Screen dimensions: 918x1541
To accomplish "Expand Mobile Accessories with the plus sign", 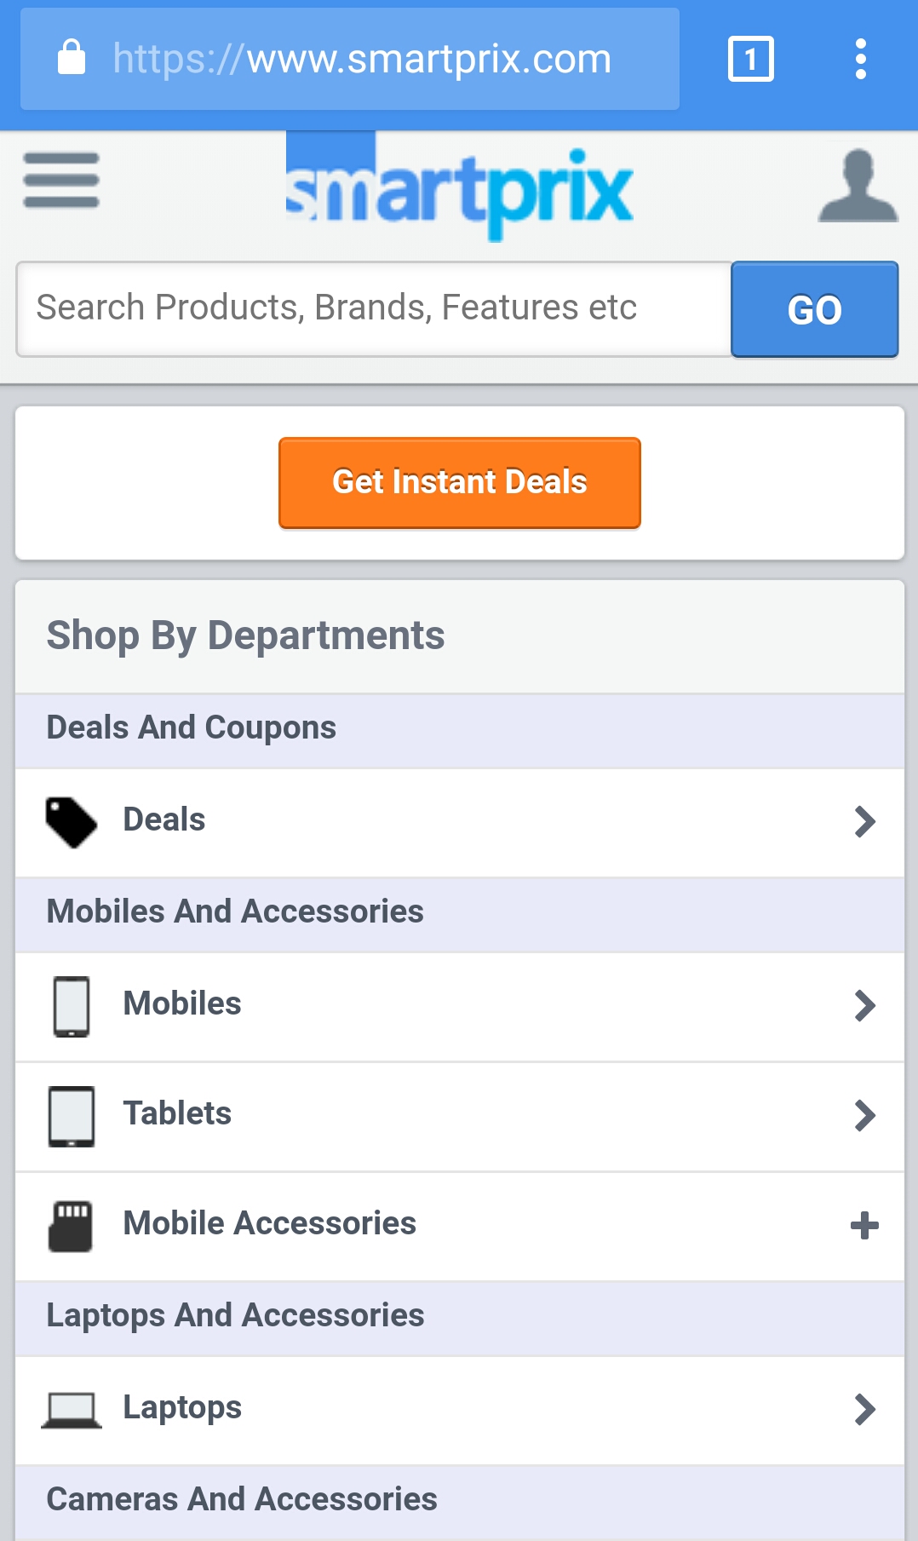I will tap(864, 1226).
